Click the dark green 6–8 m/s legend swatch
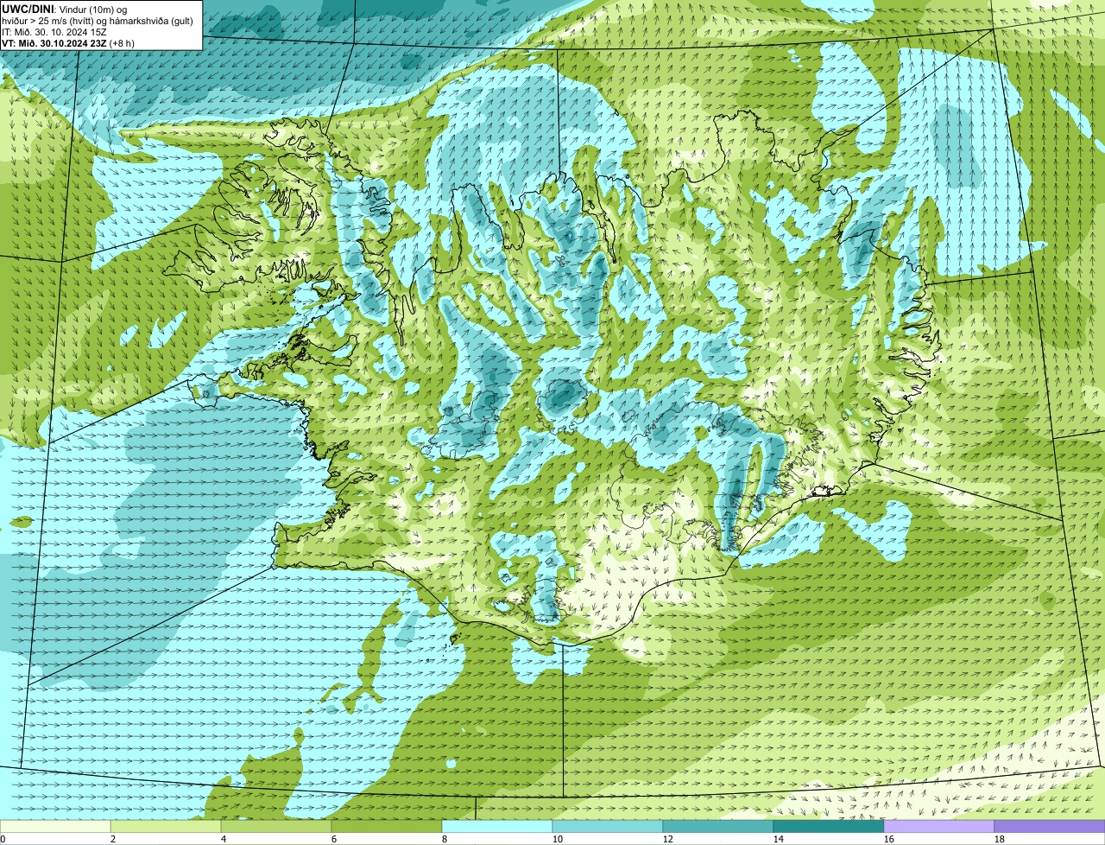 [x=387, y=827]
